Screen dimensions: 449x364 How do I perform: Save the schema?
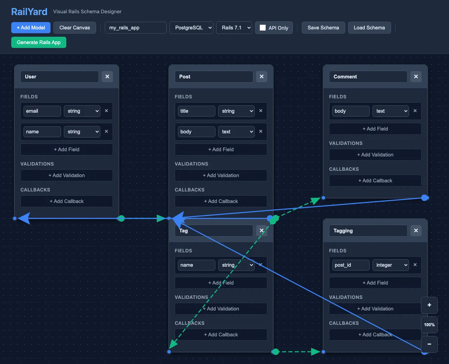coord(323,28)
